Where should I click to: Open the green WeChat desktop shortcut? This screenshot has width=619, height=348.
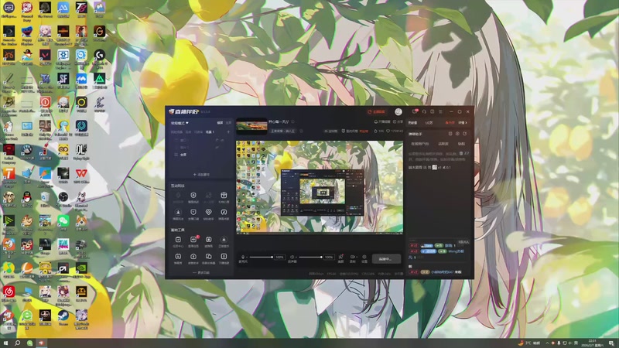point(63,222)
